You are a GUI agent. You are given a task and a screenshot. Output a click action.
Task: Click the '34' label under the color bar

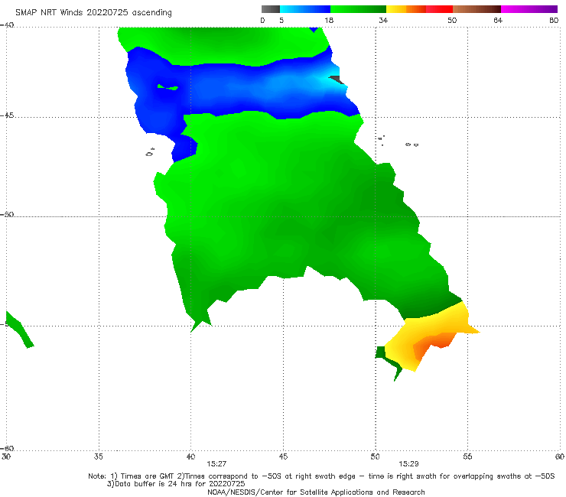[x=383, y=20]
